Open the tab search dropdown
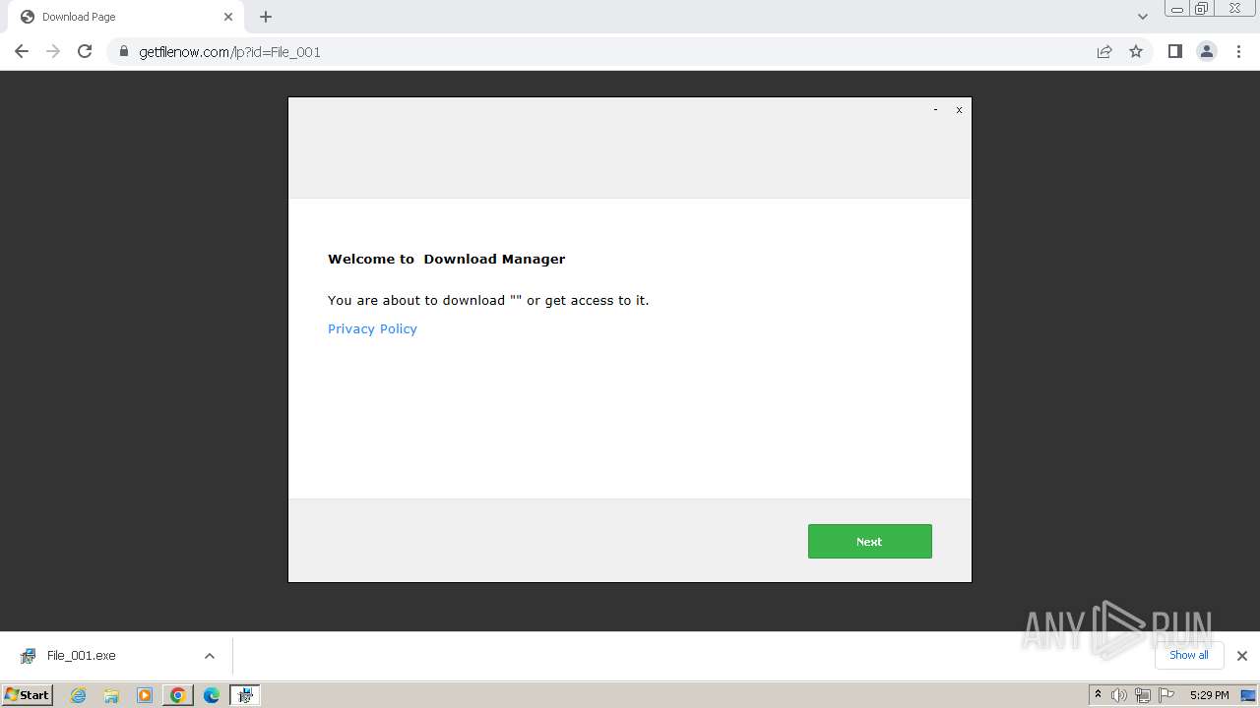This screenshot has height=708, width=1260. click(1143, 17)
